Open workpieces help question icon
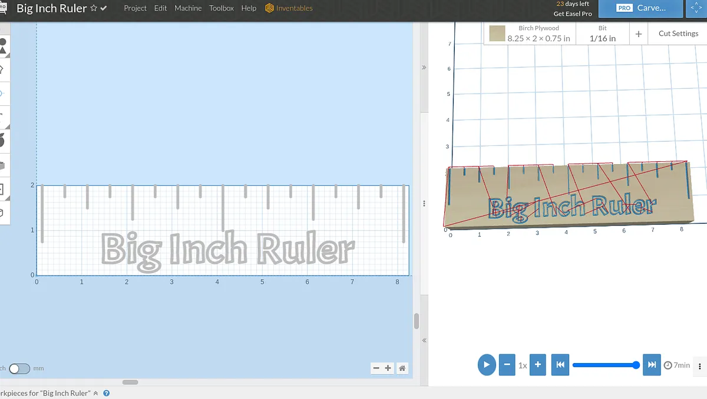The height and width of the screenshot is (399, 707). tap(106, 393)
